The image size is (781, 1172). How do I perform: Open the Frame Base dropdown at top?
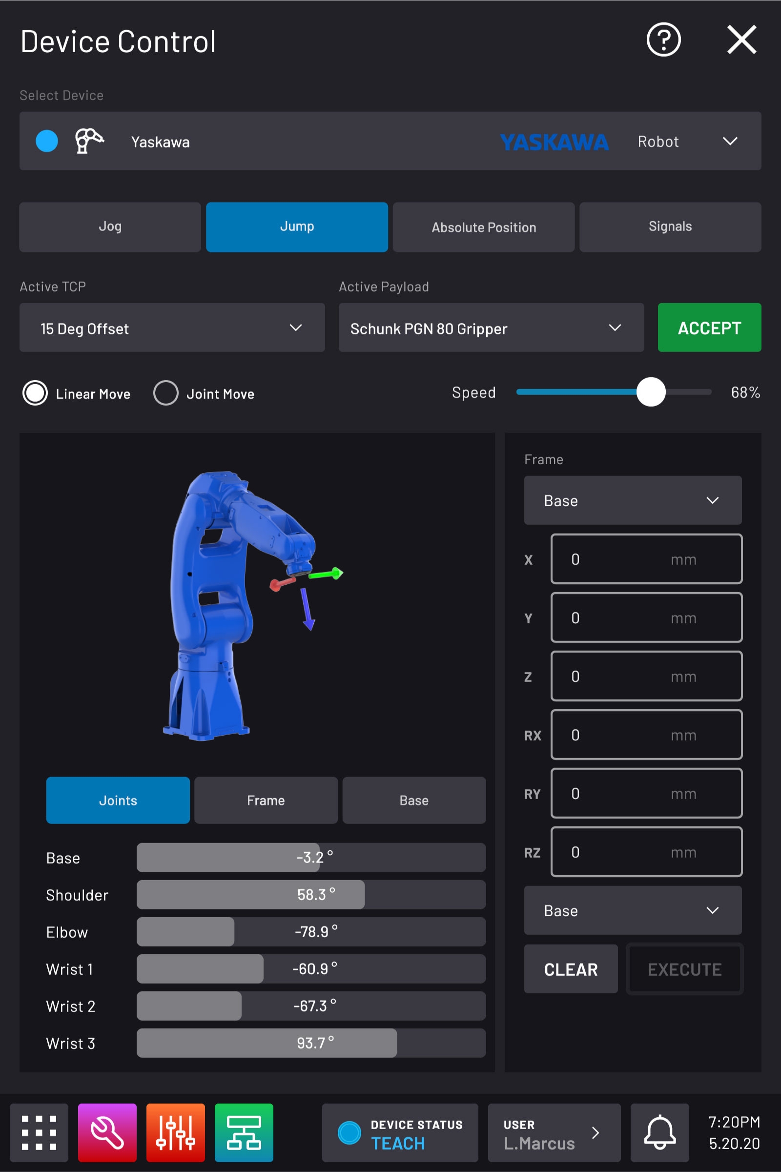tap(633, 500)
